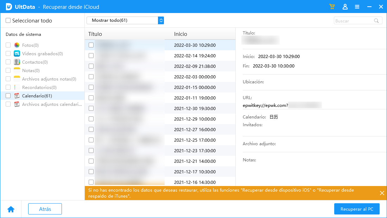Image resolution: width=387 pixels, height=218 pixels.
Task: Check the Calendario(61) checkbox
Action: coord(8,96)
